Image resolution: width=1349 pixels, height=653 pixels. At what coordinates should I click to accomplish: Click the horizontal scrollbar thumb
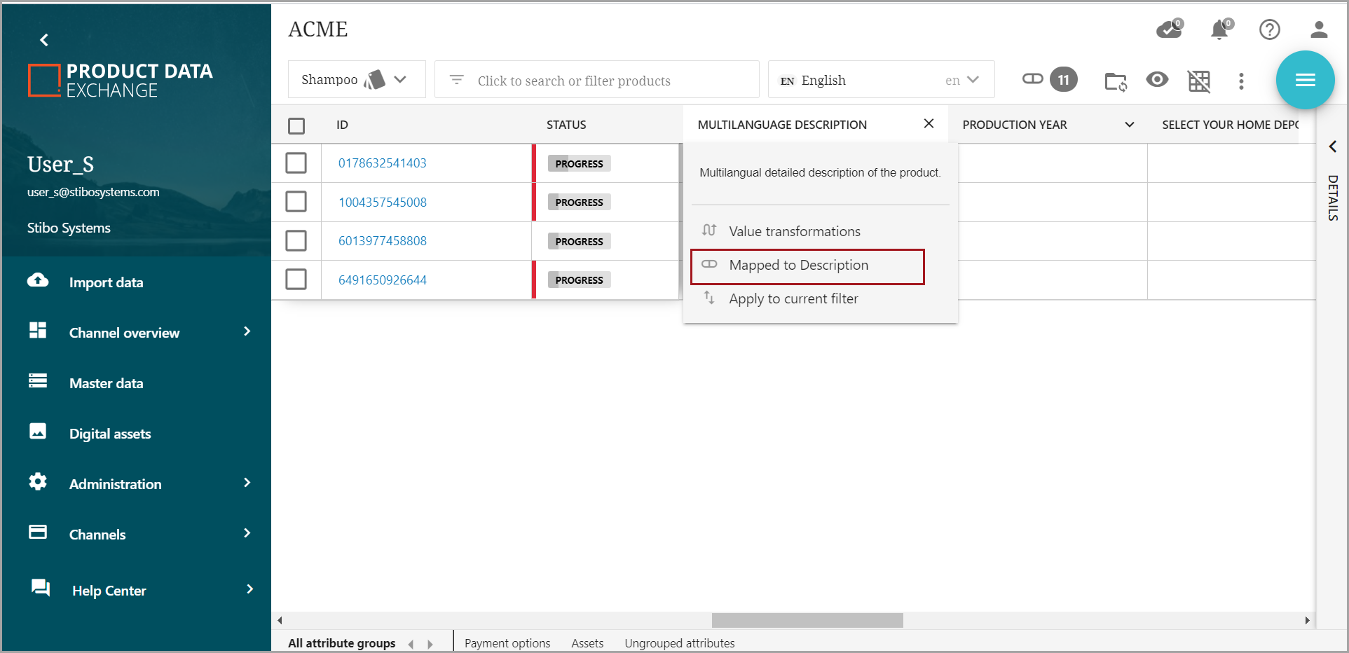tap(807, 621)
